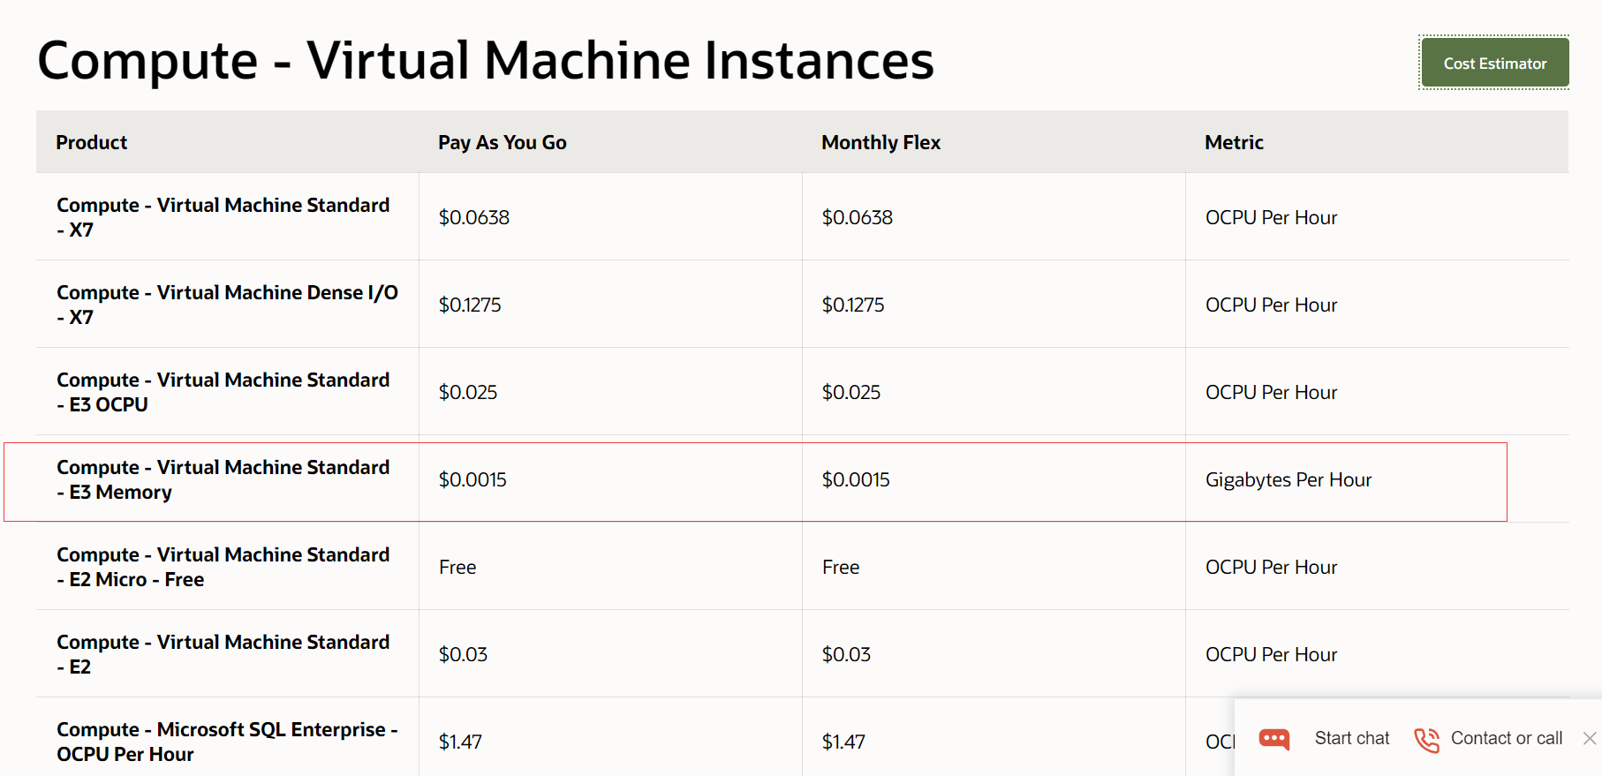Image resolution: width=1602 pixels, height=776 pixels.
Task: Select the Virtual Machine Standard - E3 OCPU product
Action: pos(223,392)
